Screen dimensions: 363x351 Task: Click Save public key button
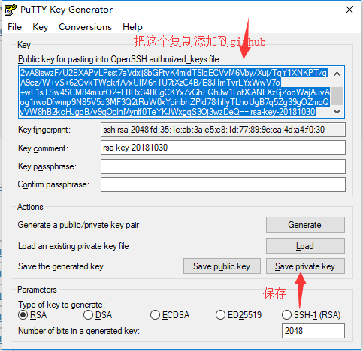coord(222,266)
